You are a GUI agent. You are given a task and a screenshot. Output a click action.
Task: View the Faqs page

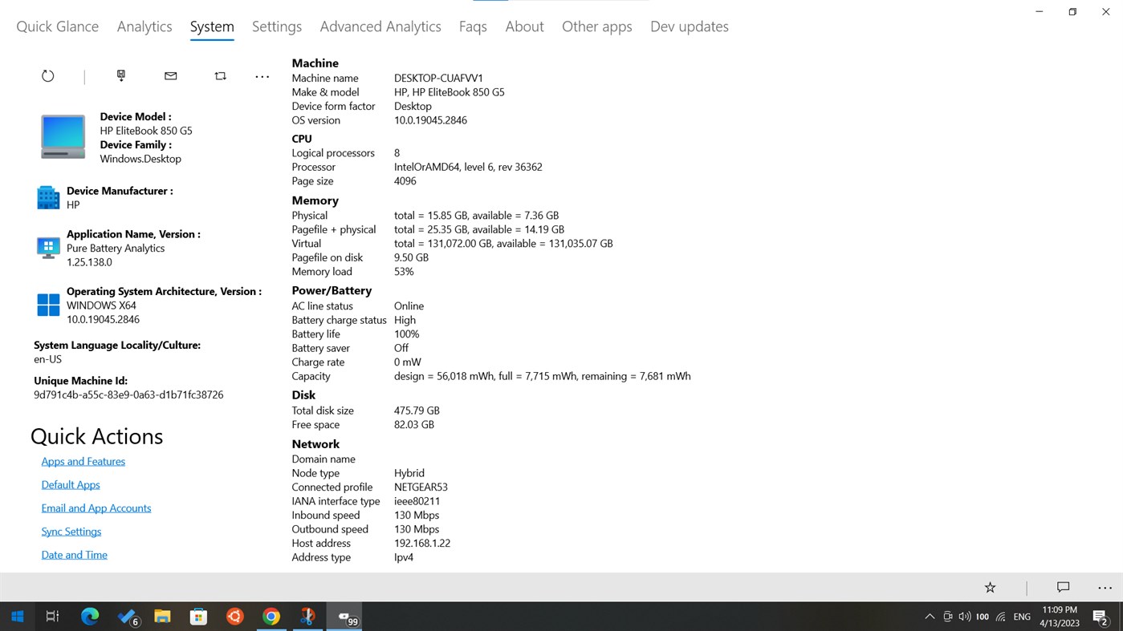click(473, 26)
